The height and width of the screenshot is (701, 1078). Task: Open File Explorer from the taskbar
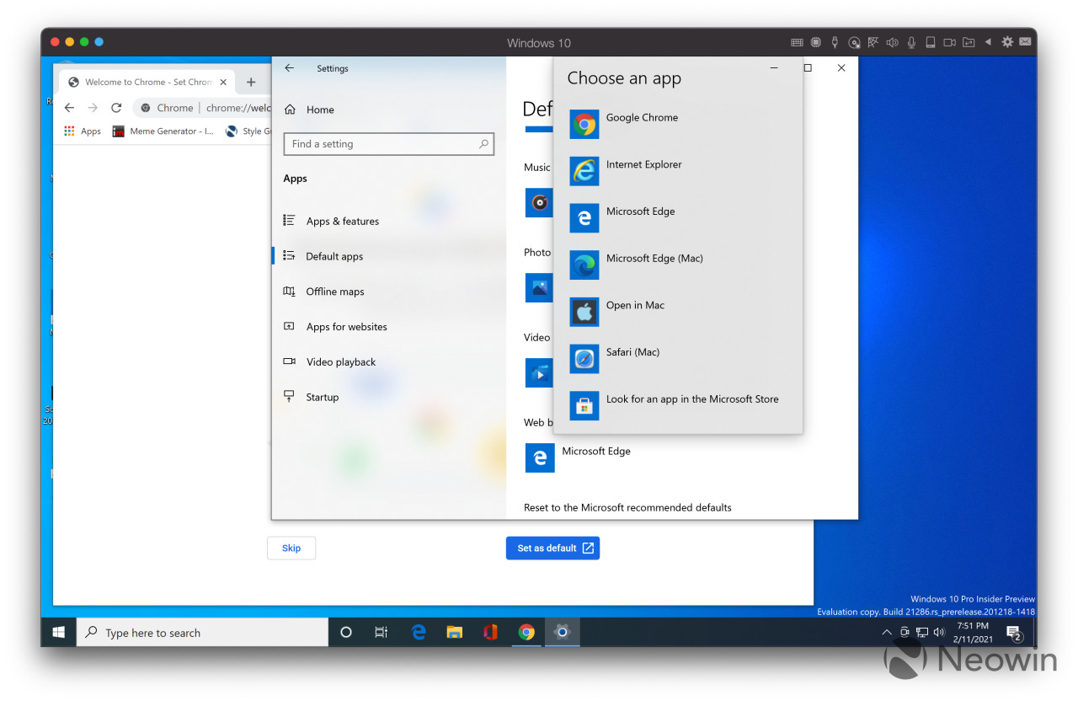[455, 632]
